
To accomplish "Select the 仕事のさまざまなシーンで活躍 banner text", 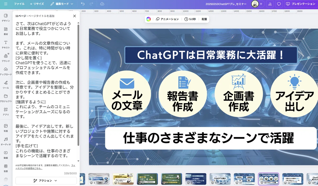I will [x=209, y=138].
